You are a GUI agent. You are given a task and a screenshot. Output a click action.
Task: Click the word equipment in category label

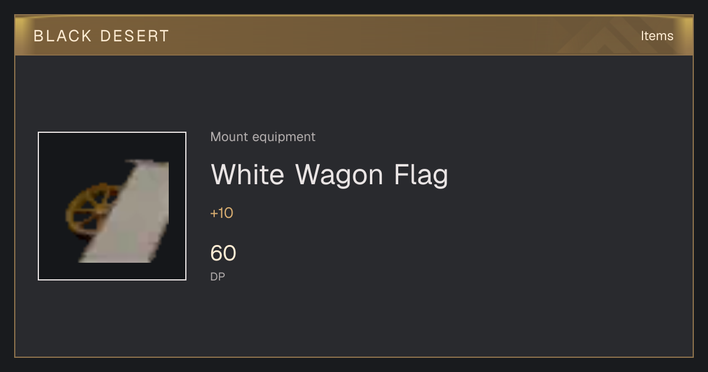pos(284,138)
